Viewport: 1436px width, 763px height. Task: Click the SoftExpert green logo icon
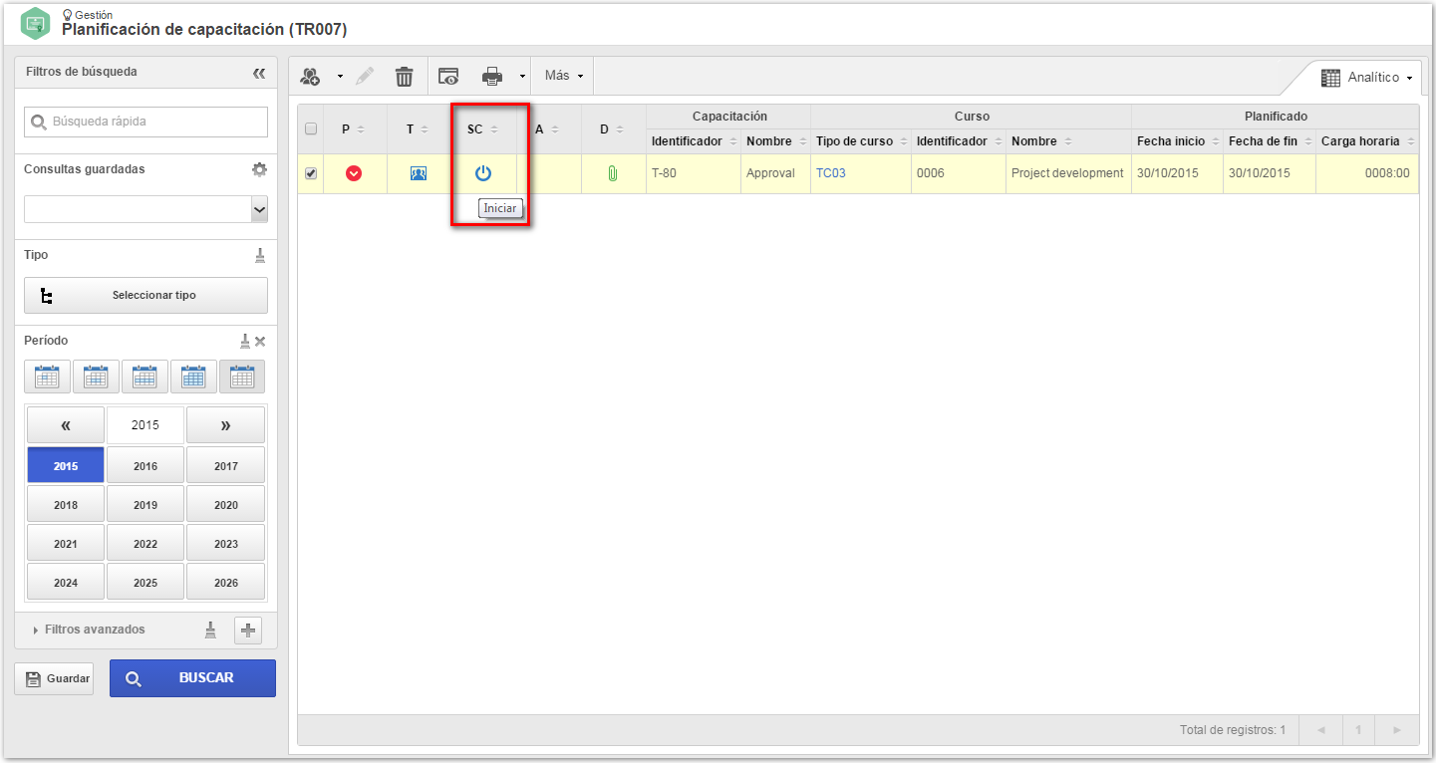(x=35, y=23)
